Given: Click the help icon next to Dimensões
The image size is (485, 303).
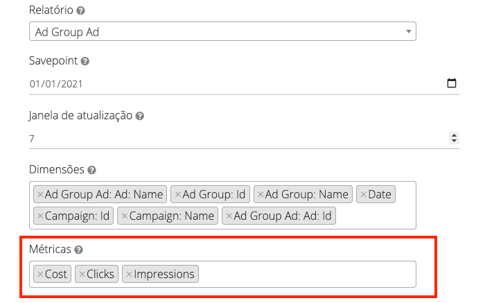Looking at the screenshot, I should [x=91, y=170].
